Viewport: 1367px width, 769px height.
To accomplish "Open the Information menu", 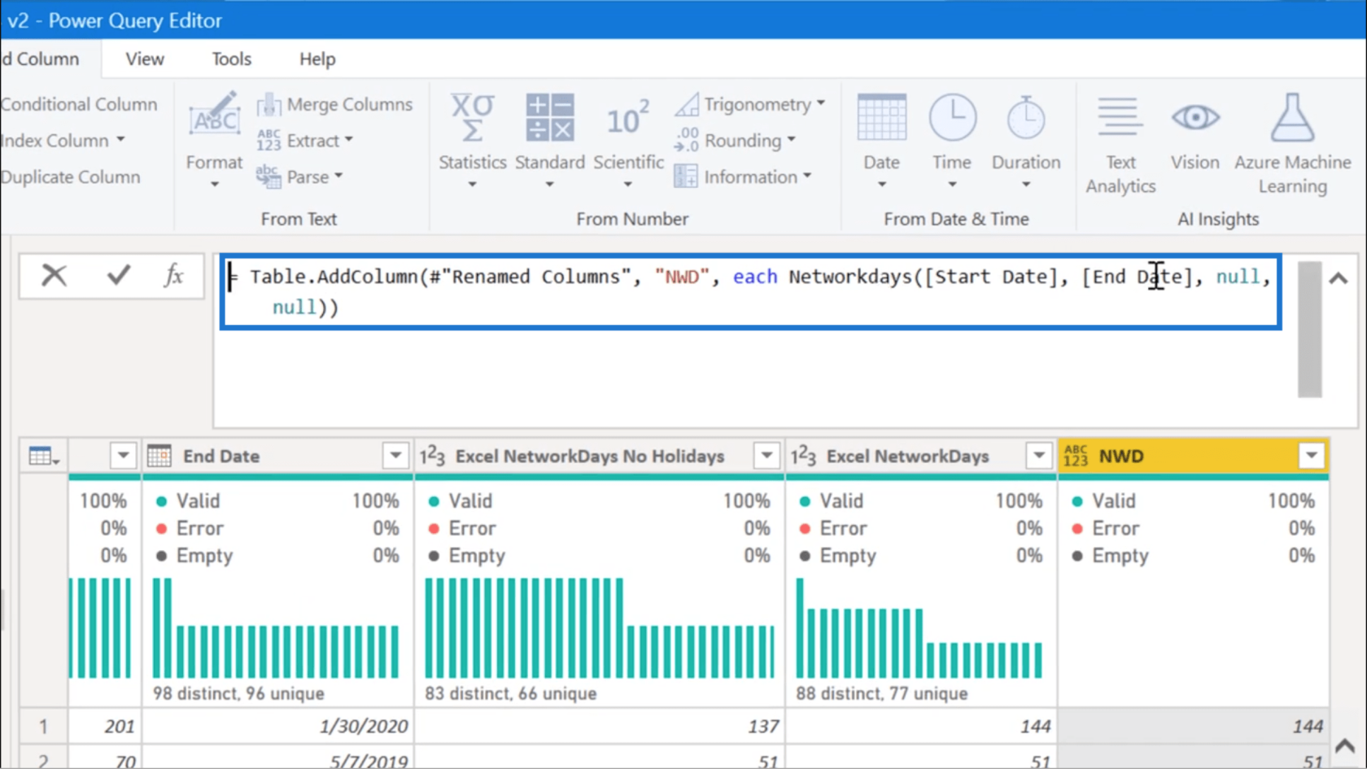I will [743, 177].
